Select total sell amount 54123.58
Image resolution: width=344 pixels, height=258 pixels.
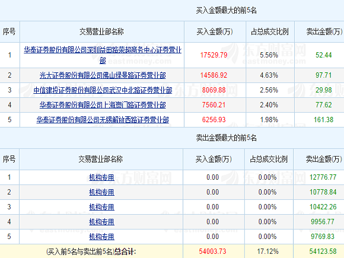[x=323, y=251]
